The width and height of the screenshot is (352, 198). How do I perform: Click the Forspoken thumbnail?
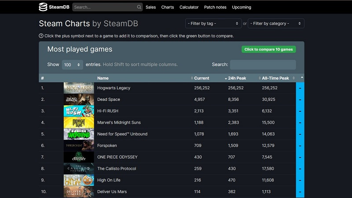tap(79, 146)
